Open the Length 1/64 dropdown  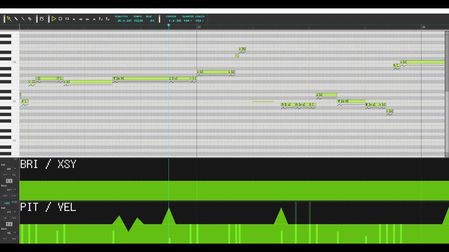point(199,21)
